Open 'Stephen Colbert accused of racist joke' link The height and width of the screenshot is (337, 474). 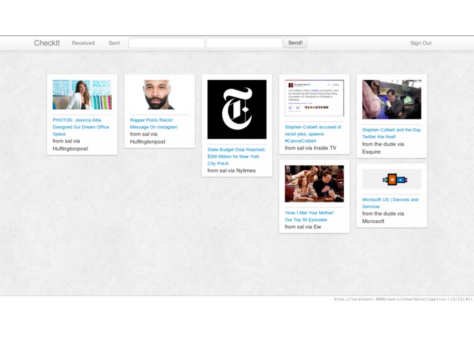point(313,134)
